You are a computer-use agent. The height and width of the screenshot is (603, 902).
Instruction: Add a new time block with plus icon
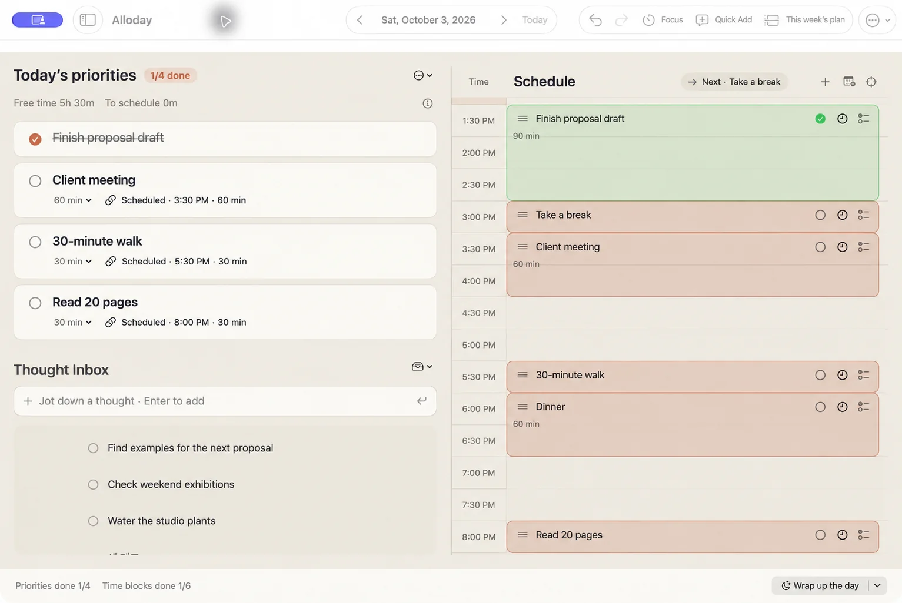click(x=825, y=82)
